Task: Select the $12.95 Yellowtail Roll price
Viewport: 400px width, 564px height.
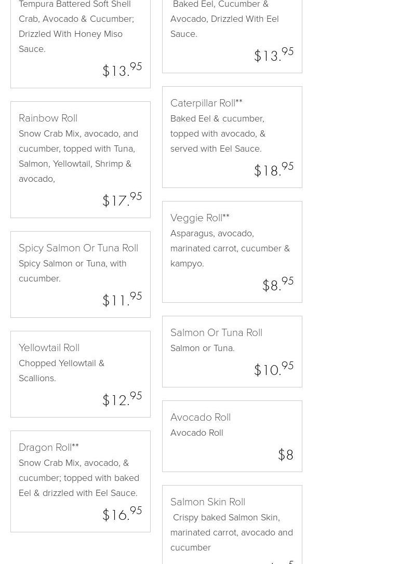Action: pyautogui.click(x=122, y=399)
